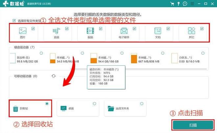Uncheck the 视频 video checkbox

point(101,29)
